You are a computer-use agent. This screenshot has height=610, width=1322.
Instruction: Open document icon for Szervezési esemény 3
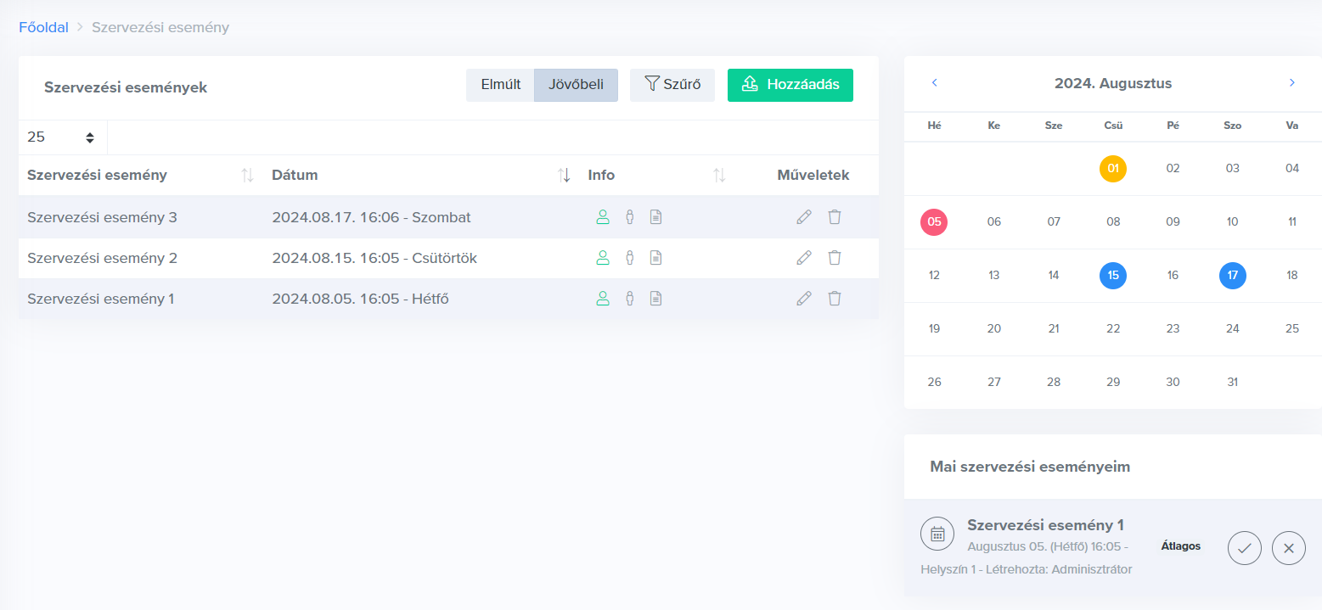[x=655, y=217]
